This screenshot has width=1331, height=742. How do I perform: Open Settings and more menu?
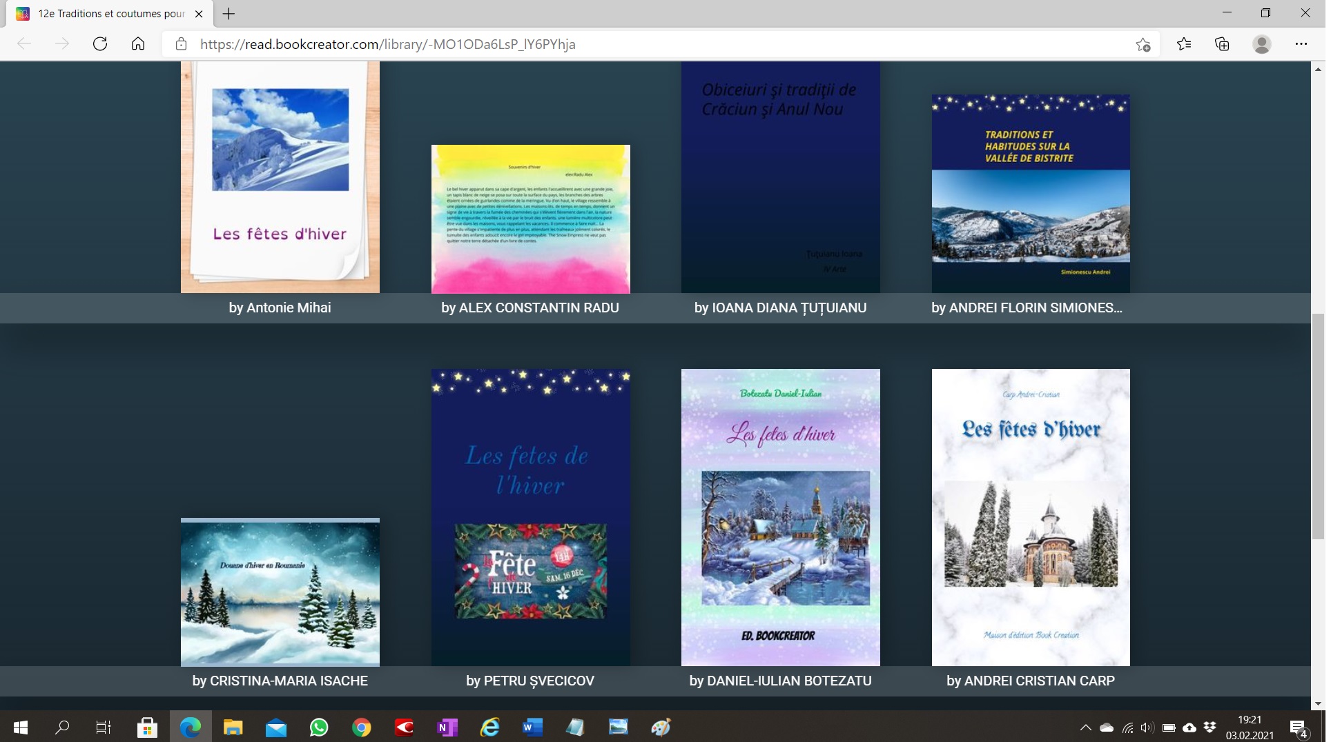[x=1301, y=44]
